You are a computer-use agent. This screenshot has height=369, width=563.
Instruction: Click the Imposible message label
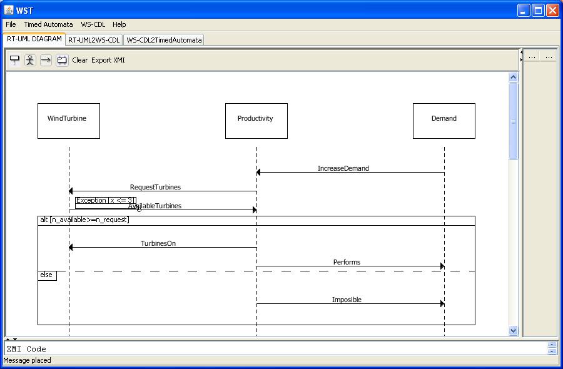[347, 300]
